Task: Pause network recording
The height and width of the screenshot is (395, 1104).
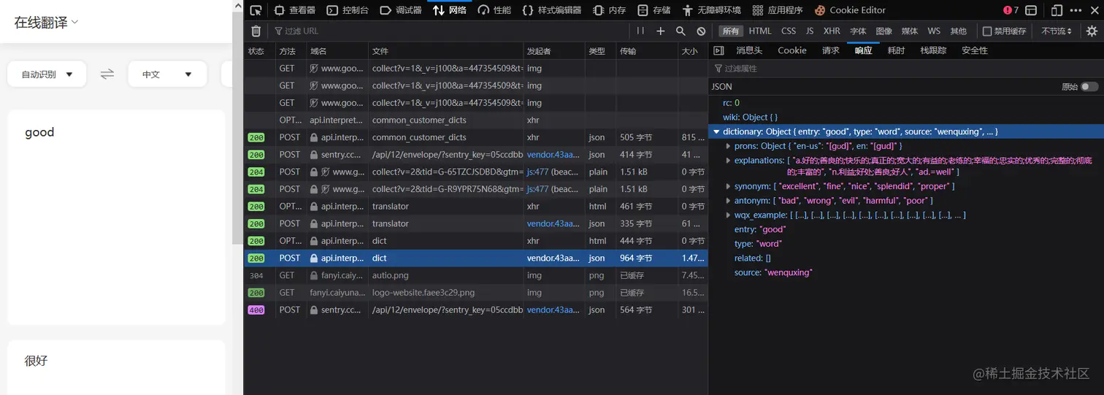Action: (x=640, y=31)
